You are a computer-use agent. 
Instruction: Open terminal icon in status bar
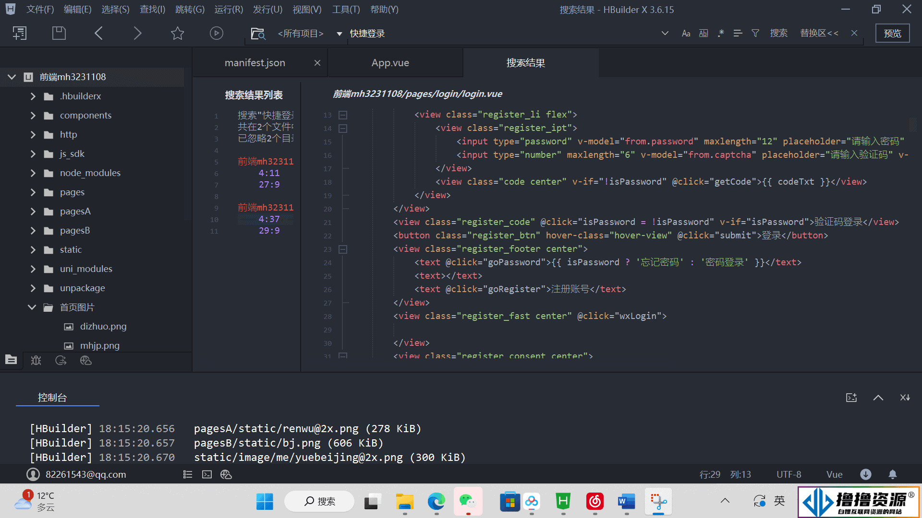coord(207,474)
